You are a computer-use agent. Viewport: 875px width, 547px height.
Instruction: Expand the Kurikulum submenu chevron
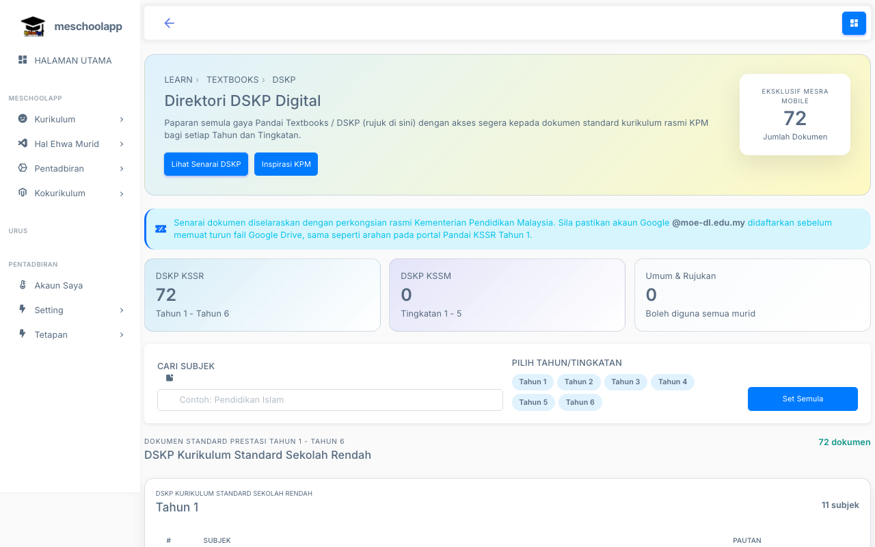(122, 120)
